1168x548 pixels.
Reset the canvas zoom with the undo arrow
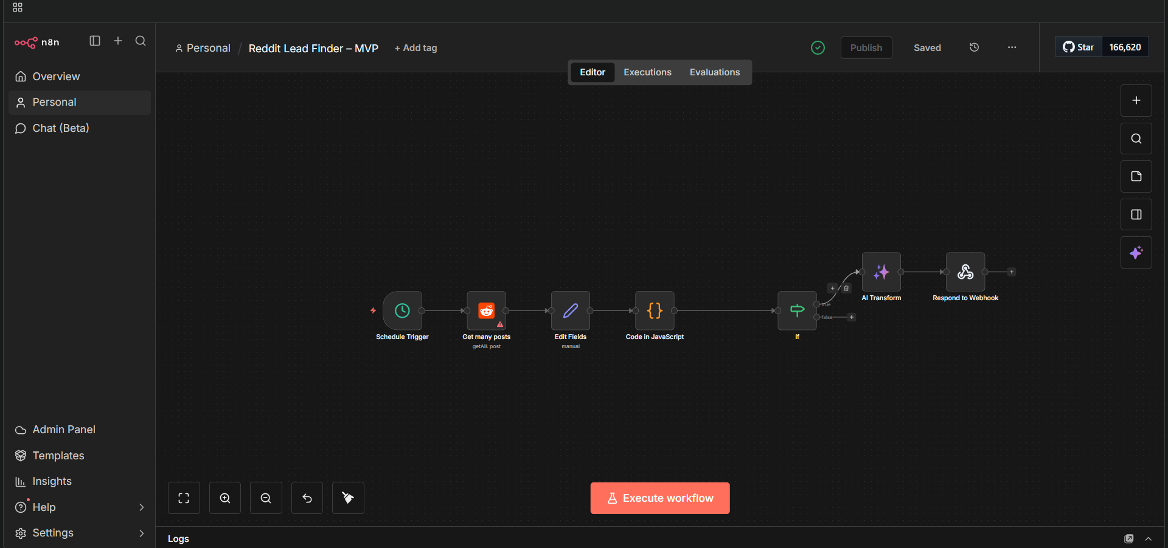307,498
